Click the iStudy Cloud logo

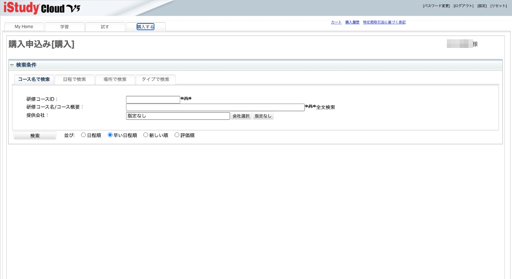[x=42, y=8]
